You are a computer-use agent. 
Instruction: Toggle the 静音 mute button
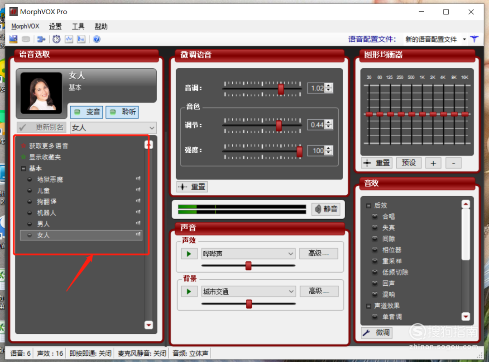[326, 209]
